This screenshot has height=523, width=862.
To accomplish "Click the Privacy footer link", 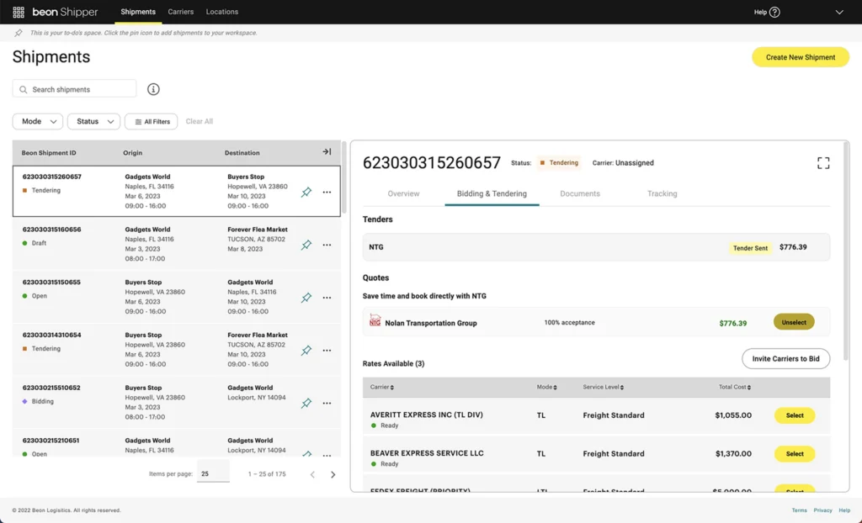I will click(823, 510).
